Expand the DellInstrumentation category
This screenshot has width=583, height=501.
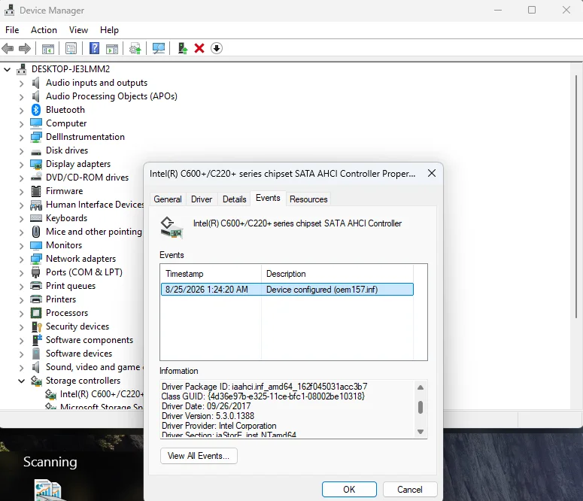[x=21, y=137]
